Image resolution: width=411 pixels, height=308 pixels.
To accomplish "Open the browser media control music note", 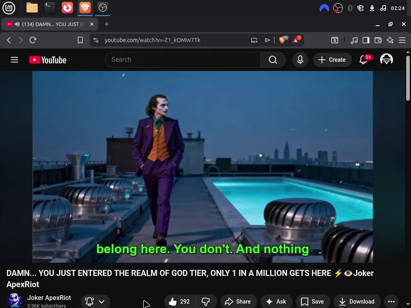I will pyautogui.click(x=354, y=40).
